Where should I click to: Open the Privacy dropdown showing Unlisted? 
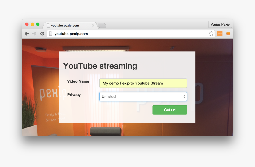click(x=143, y=97)
